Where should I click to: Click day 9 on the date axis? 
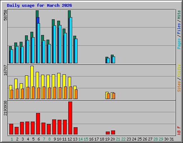[x=55, y=139]
